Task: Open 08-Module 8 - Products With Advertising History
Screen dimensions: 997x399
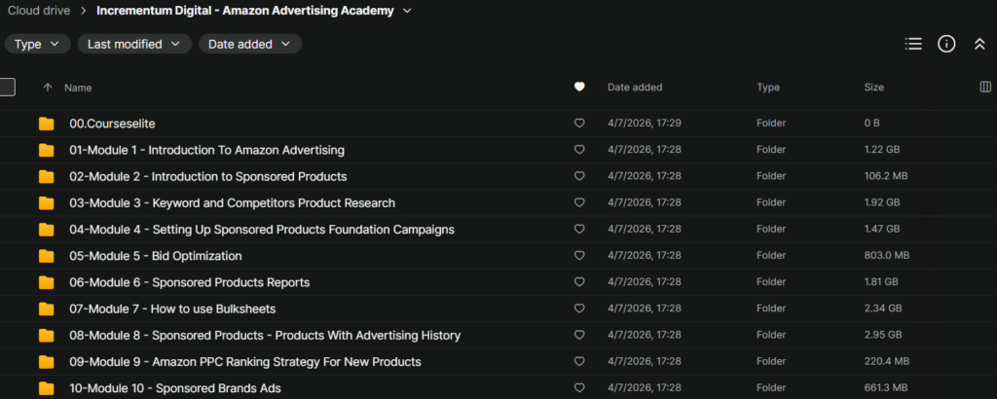Action: [x=265, y=336]
